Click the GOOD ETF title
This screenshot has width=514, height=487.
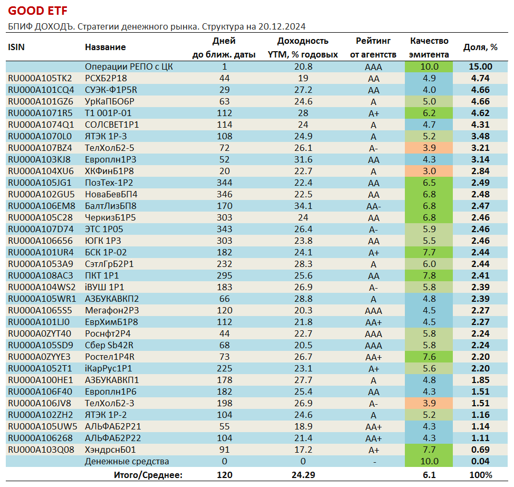(x=37, y=10)
